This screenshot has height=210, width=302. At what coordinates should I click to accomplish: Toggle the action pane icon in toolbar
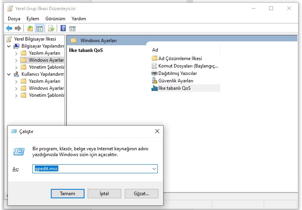point(72,28)
